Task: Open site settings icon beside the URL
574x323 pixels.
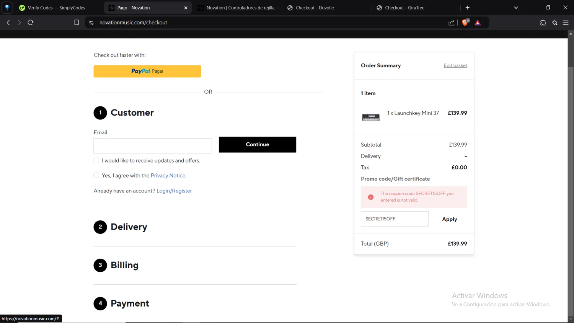Action: pos(91,23)
